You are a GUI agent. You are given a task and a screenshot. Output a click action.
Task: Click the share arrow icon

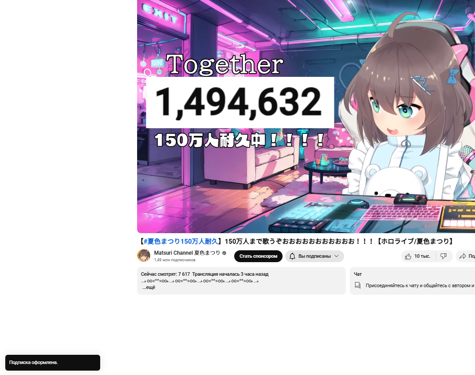point(462,256)
